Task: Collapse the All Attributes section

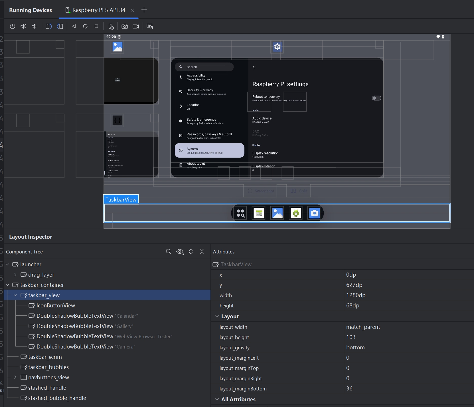Action: (217, 399)
